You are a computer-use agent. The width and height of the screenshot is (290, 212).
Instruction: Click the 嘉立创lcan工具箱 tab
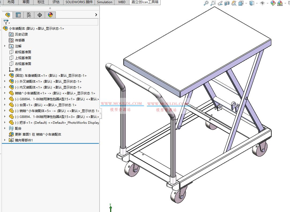coord(145,2)
